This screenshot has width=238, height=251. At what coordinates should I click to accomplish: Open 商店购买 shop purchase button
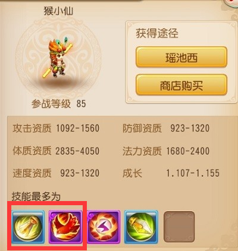(x=181, y=85)
